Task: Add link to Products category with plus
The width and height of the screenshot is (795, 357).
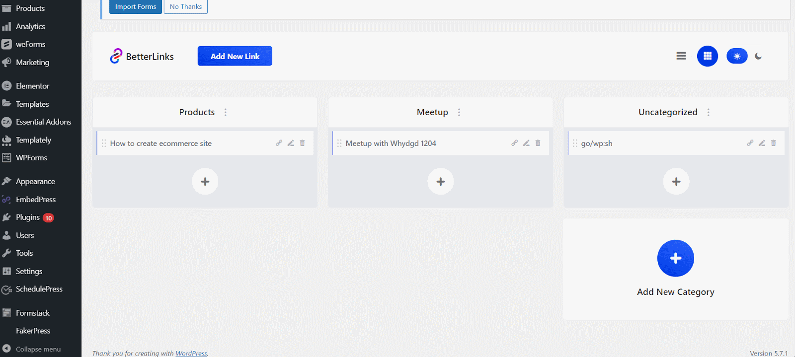Action: coord(205,182)
